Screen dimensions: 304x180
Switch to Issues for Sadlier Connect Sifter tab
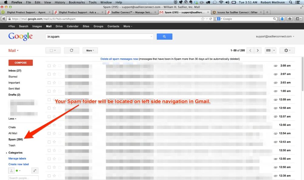(237, 12)
